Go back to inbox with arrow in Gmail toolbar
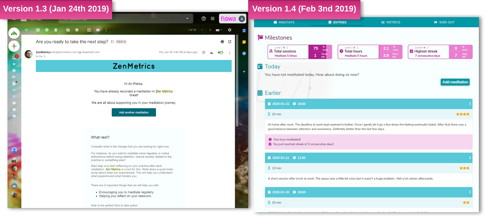This screenshot has height=224, width=494. (x=27, y=30)
